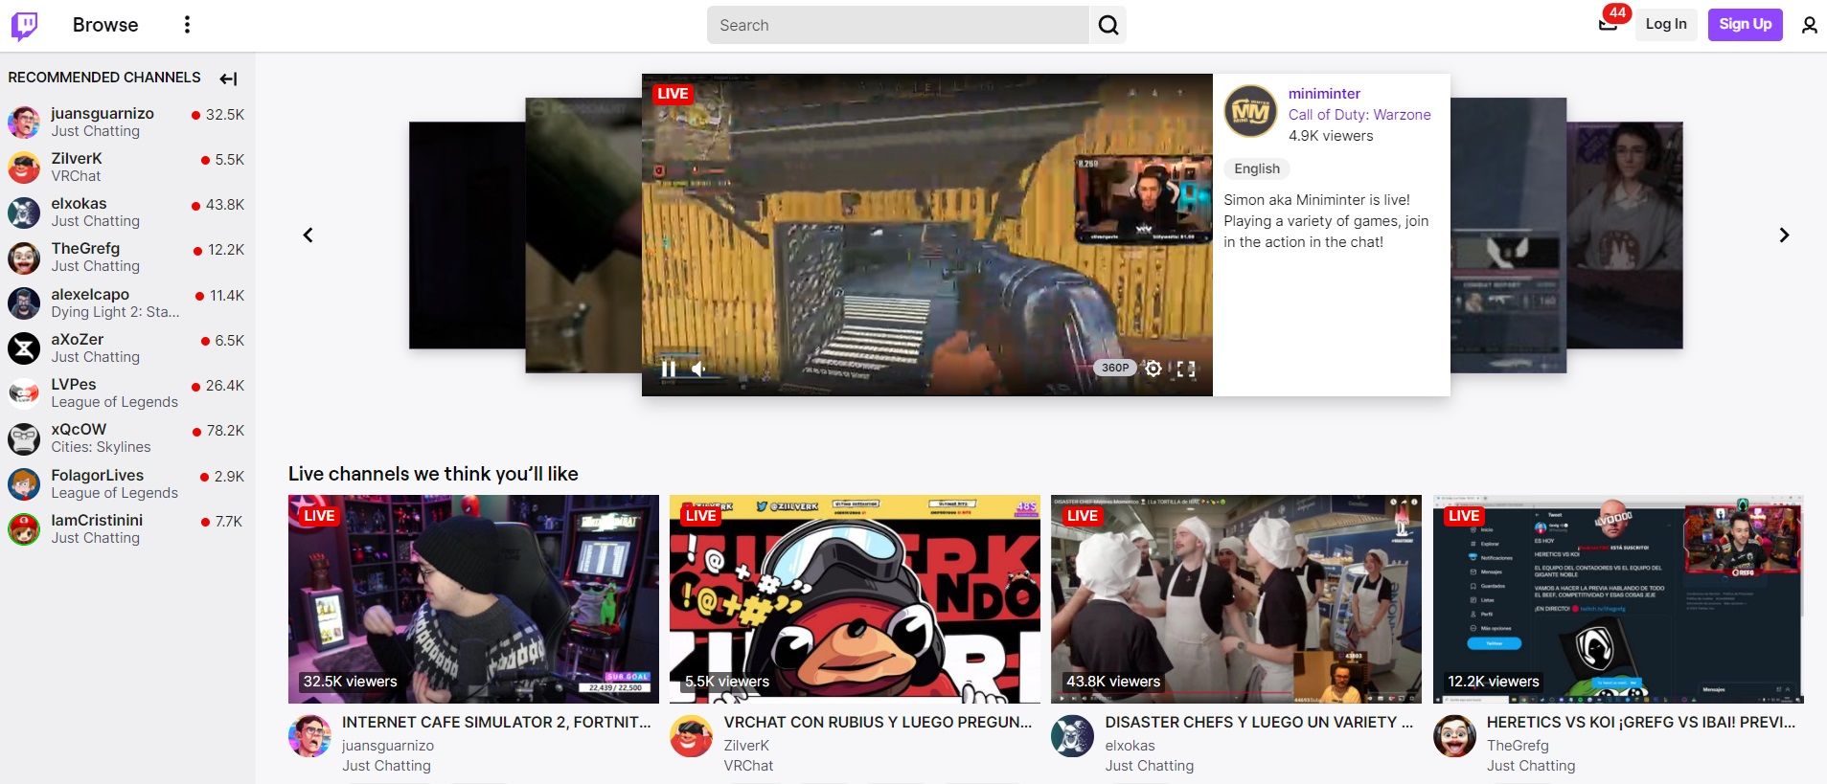
Task: Open Call of Duty: Warzone category link
Action: point(1359,115)
